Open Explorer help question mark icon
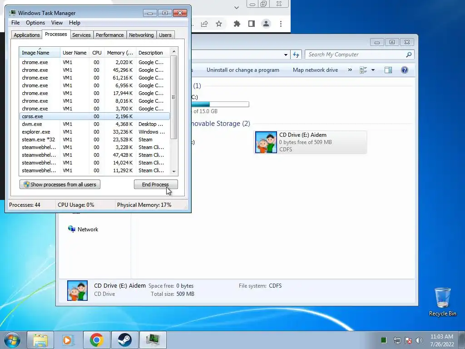Image resolution: width=465 pixels, height=349 pixels. [x=405, y=70]
